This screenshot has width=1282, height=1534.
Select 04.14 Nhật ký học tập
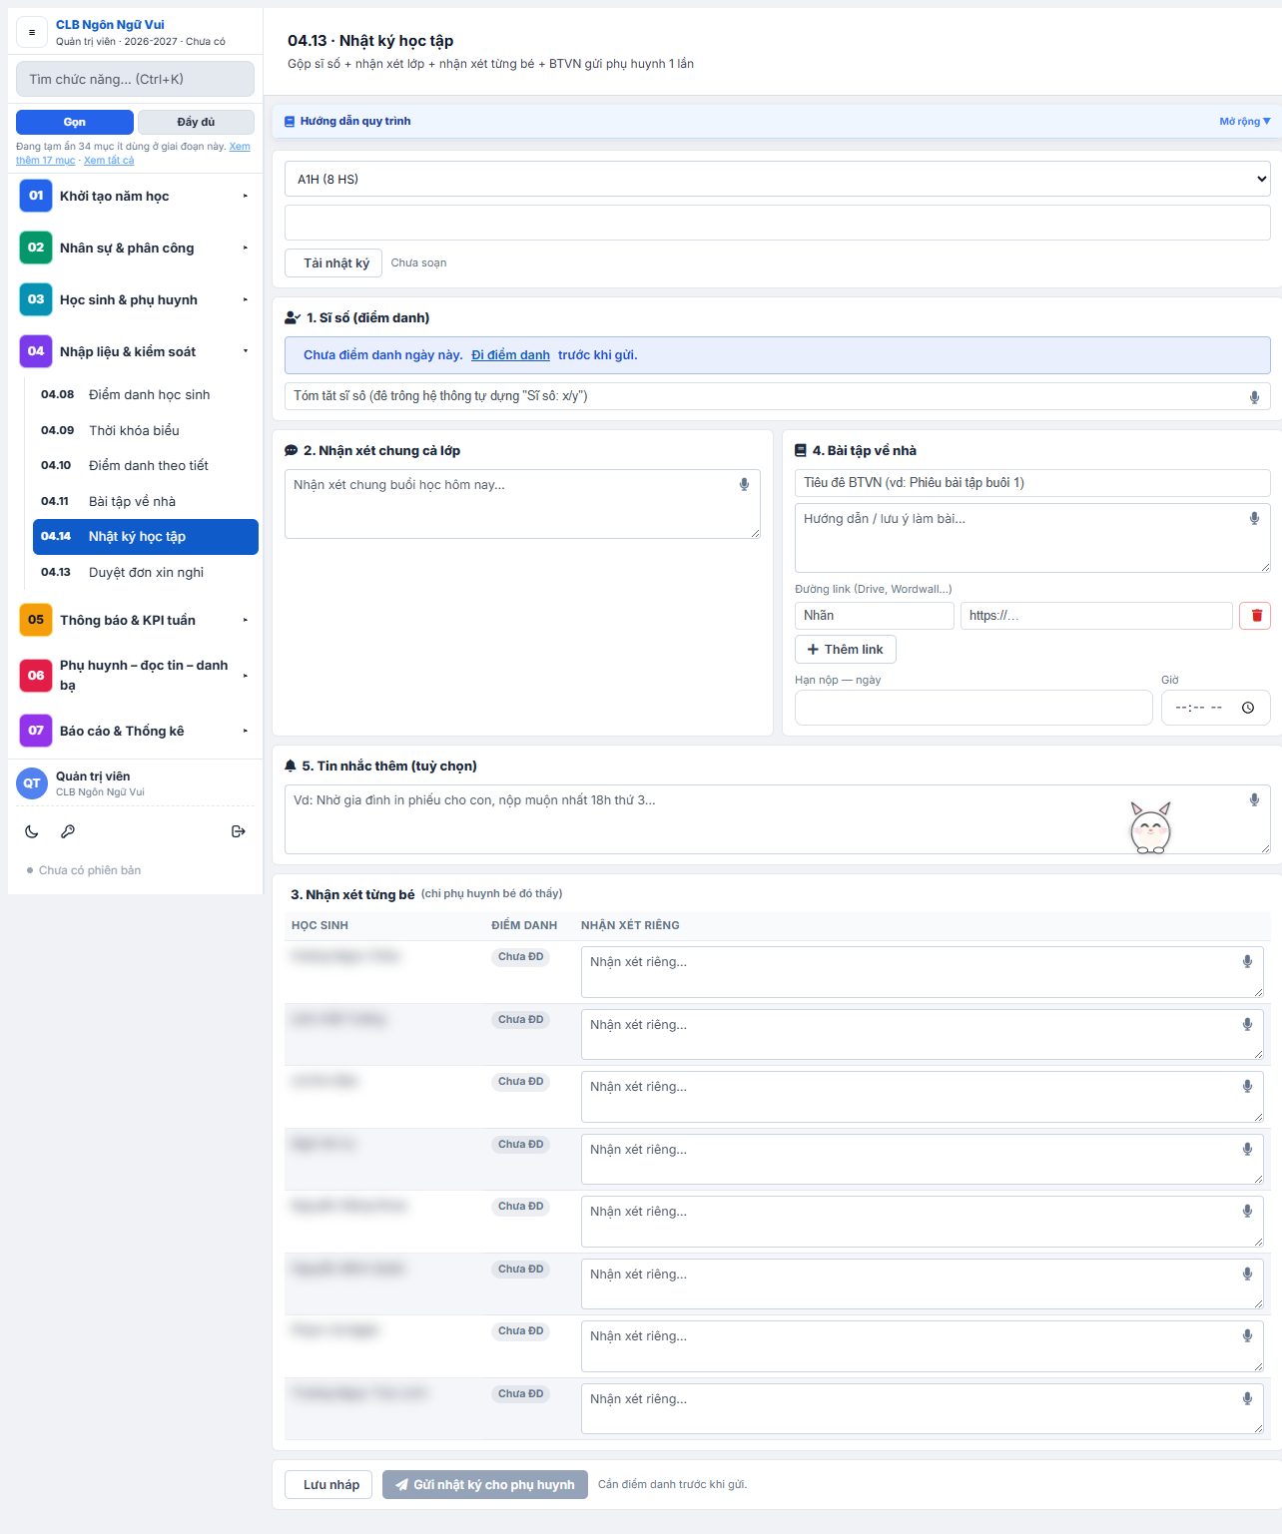[146, 537]
